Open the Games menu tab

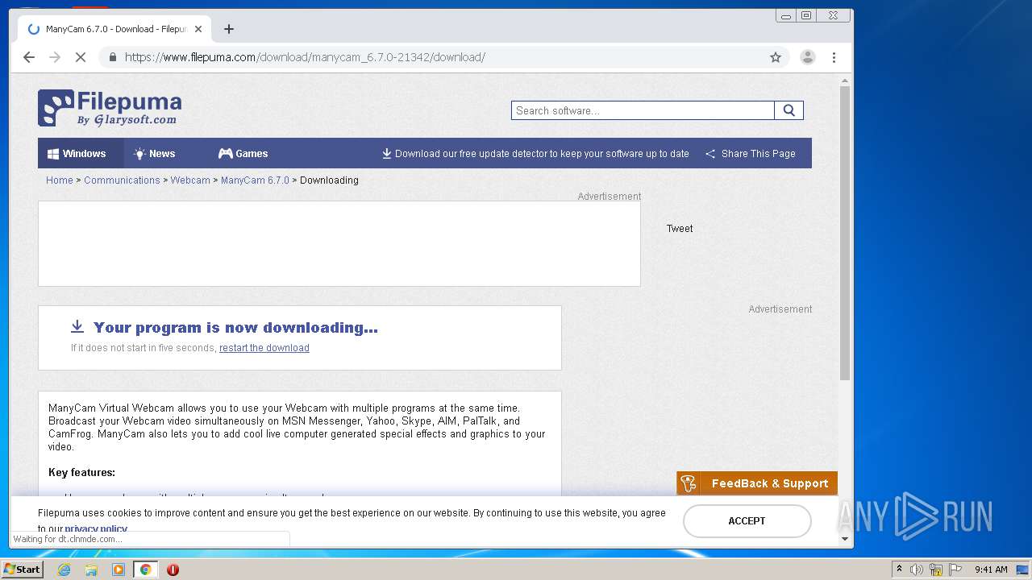tap(243, 153)
